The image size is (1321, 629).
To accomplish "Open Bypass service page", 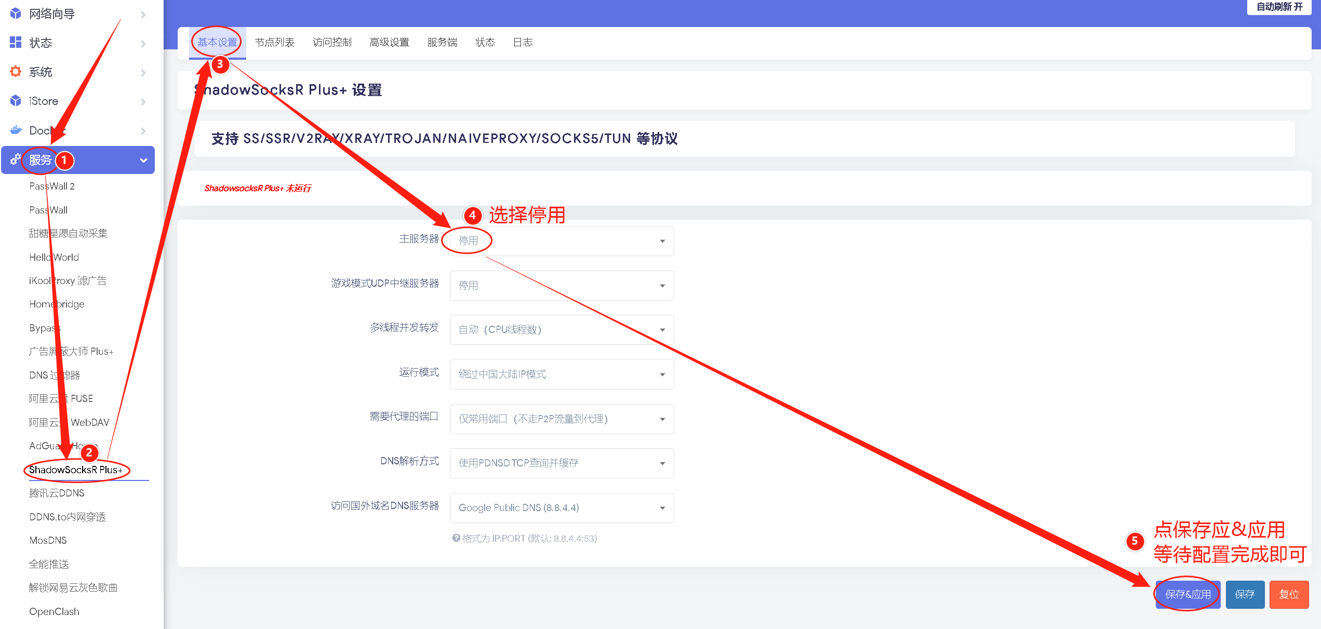I will [x=45, y=328].
